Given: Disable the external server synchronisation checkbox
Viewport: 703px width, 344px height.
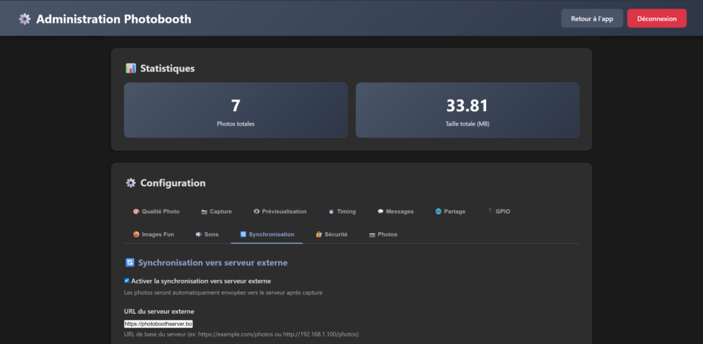Looking at the screenshot, I should tap(127, 281).
